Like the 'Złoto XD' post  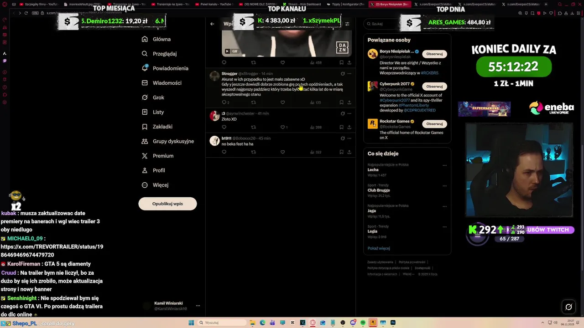point(282,127)
